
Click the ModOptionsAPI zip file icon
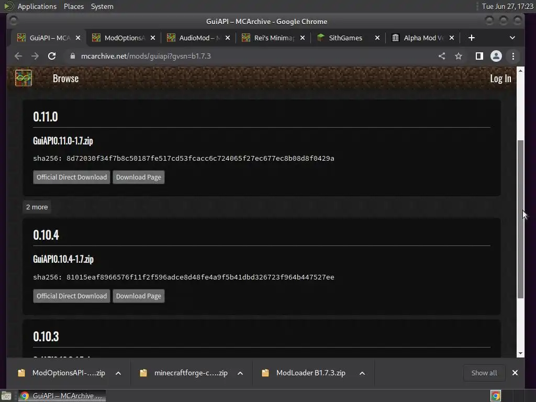pos(21,373)
